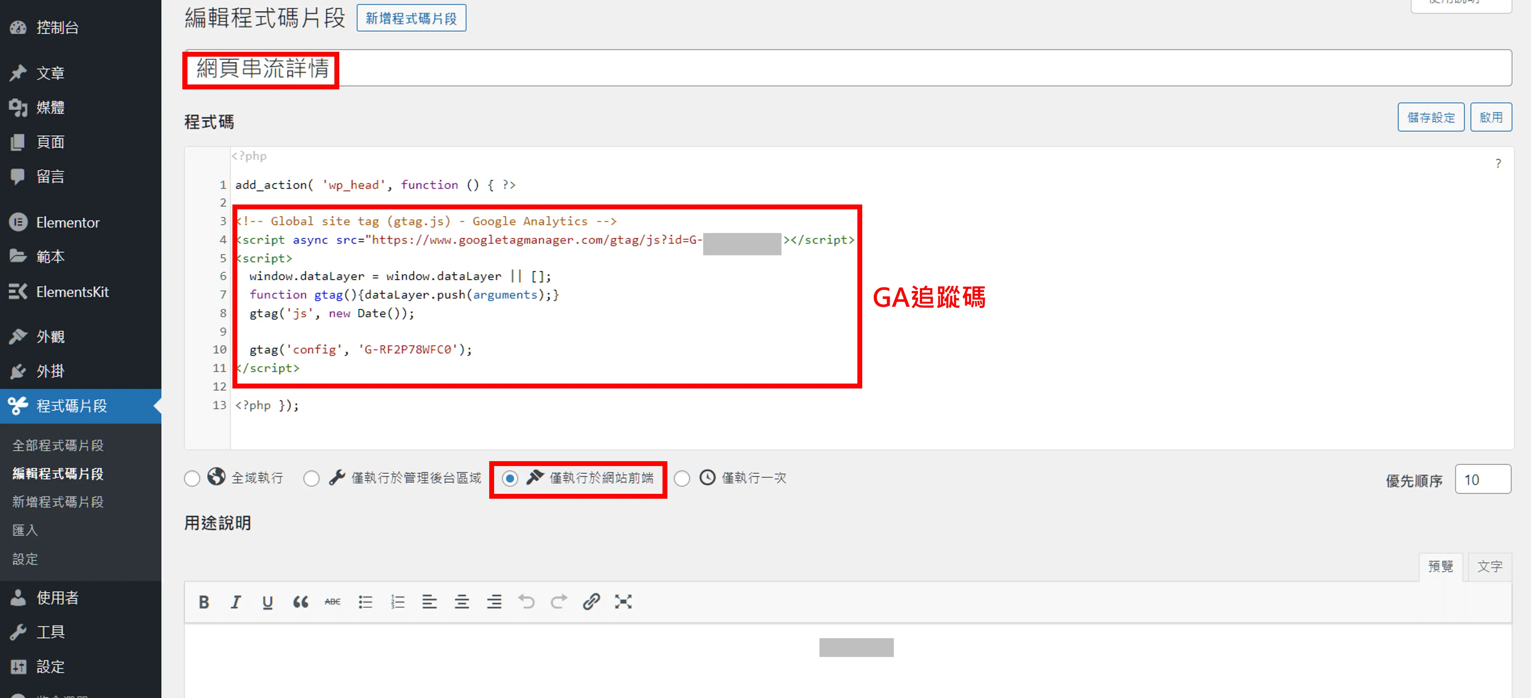Click line 3 Global site tag comment
1531x698 pixels.
[426, 221]
